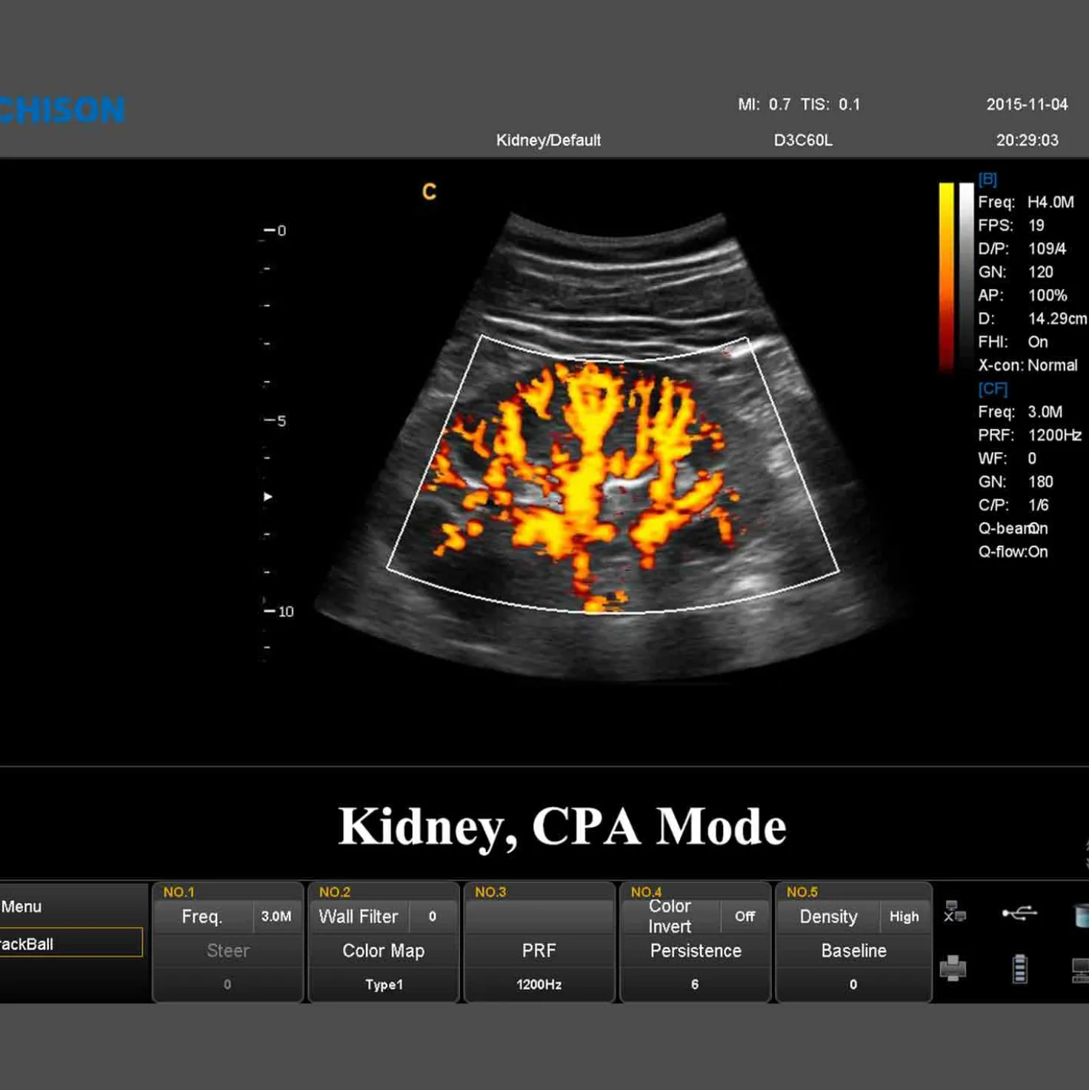The image size is (1089, 1090).
Task: Click the disconnected network status icon
Action: tap(954, 912)
